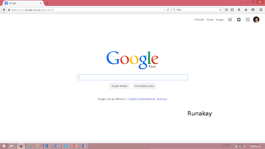Open the Gmail link
265x149 pixels.
tap(210, 19)
